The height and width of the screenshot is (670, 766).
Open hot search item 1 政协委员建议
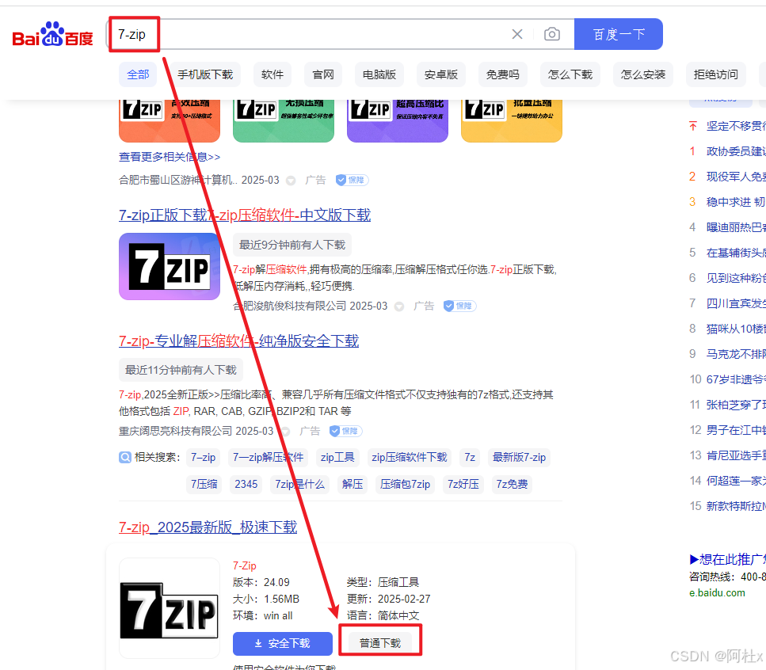(736, 151)
